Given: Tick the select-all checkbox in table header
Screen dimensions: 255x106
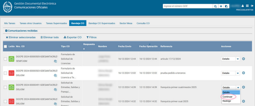Looking at the screenshot, I should click(x=5, y=47).
